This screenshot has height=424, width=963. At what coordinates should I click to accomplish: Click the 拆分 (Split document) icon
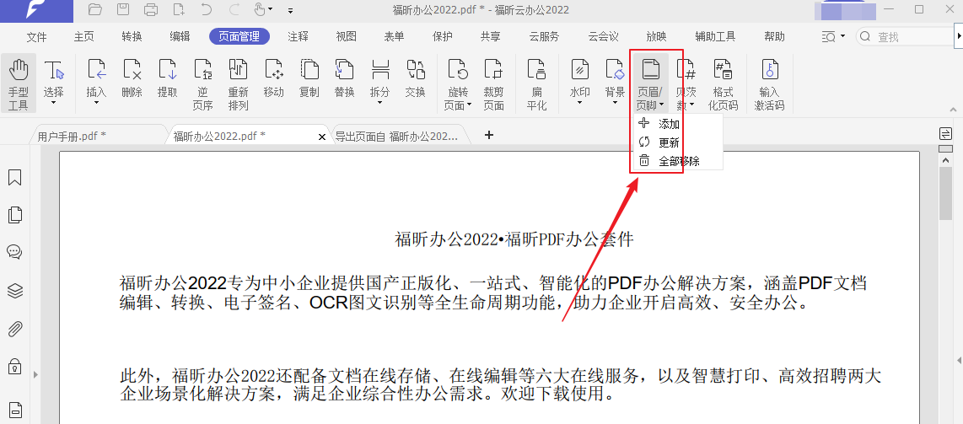(379, 78)
